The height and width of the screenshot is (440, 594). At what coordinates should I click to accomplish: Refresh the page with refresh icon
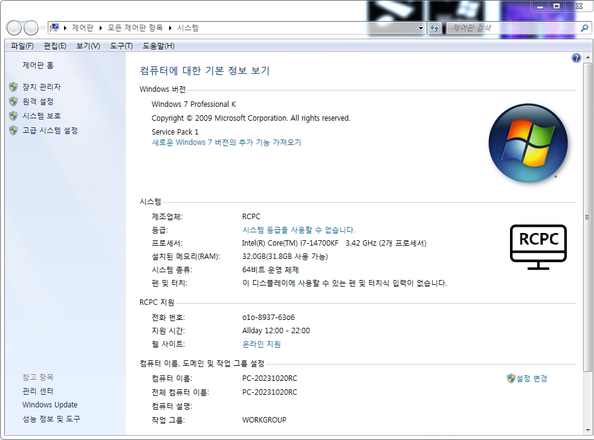pyautogui.click(x=434, y=28)
